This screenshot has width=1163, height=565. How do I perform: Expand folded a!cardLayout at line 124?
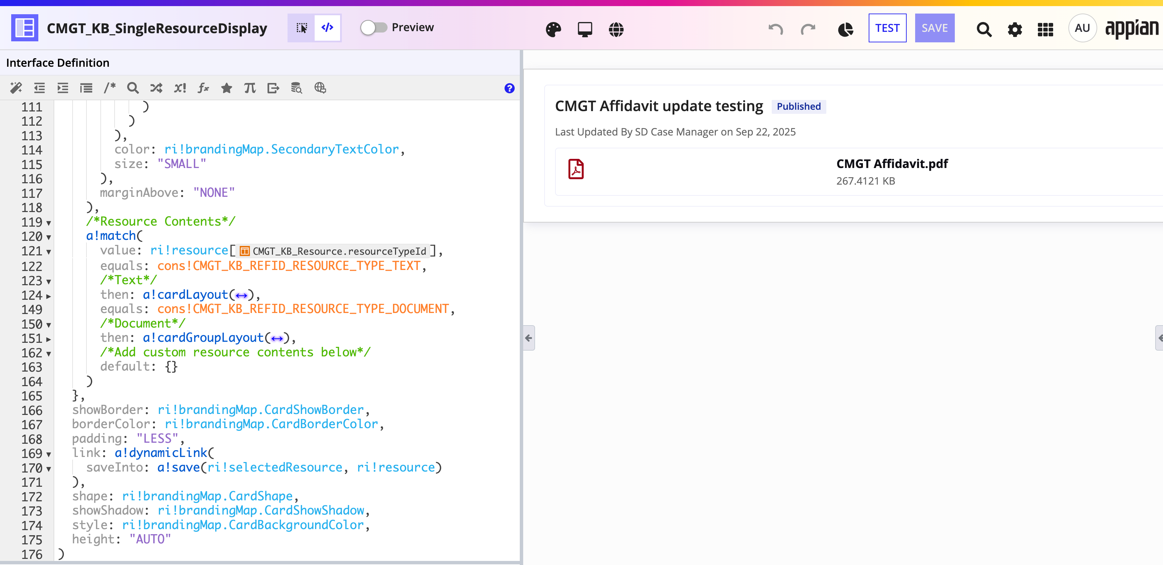[48, 296]
